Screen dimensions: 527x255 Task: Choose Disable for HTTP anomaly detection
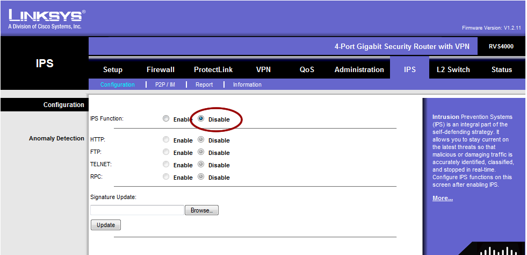tap(201, 140)
